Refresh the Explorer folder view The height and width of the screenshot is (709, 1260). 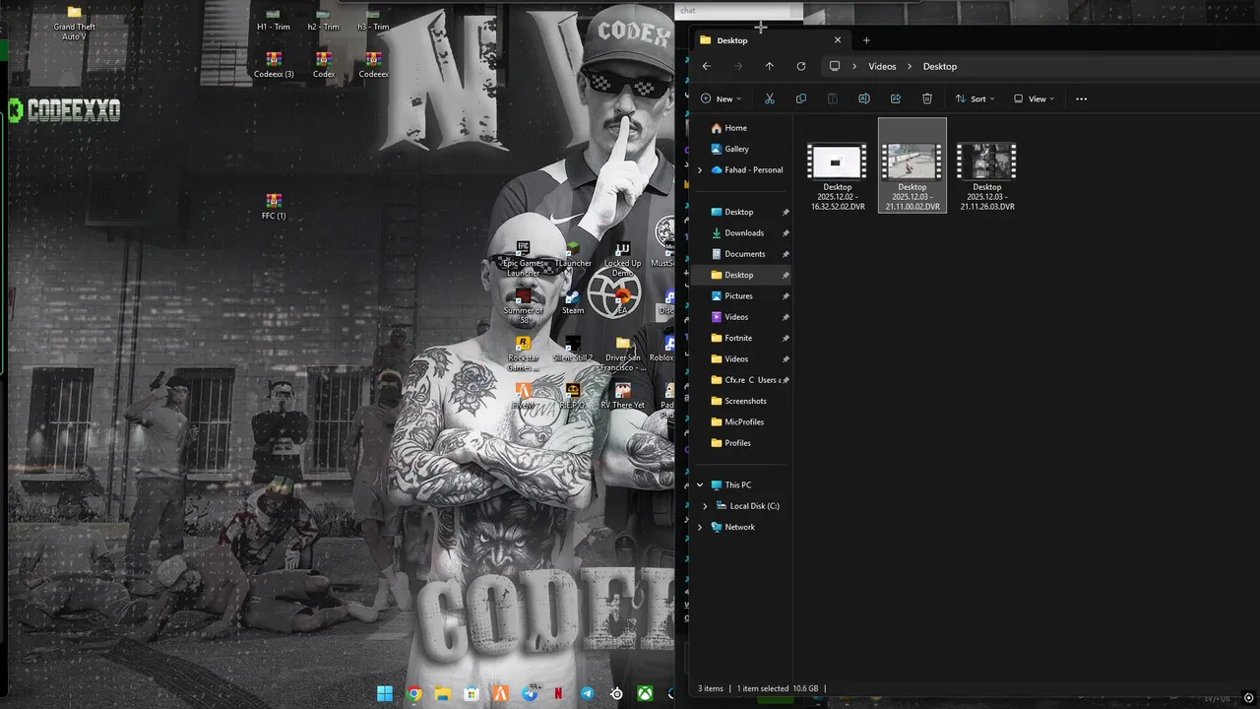pyautogui.click(x=800, y=66)
